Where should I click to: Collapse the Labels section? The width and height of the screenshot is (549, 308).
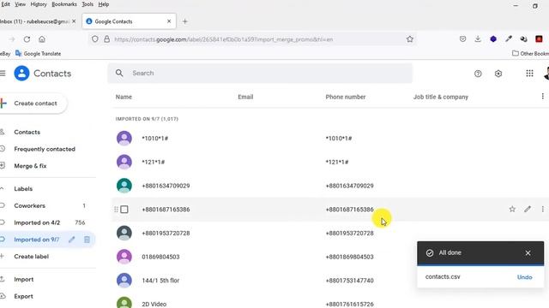pos(2,188)
